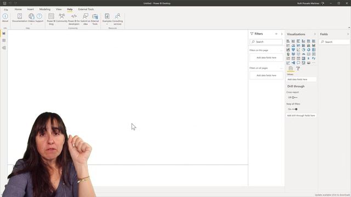This screenshot has width=351, height=197.
Task: Click the Submit an idea icon
Action: click(x=86, y=19)
